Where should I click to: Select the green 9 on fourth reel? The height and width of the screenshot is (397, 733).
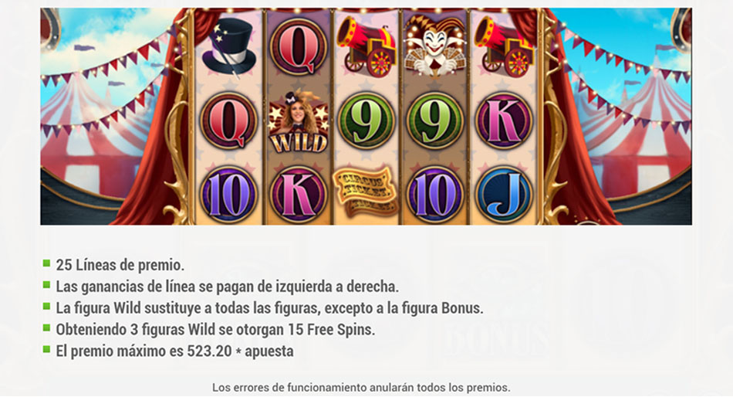click(x=434, y=120)
